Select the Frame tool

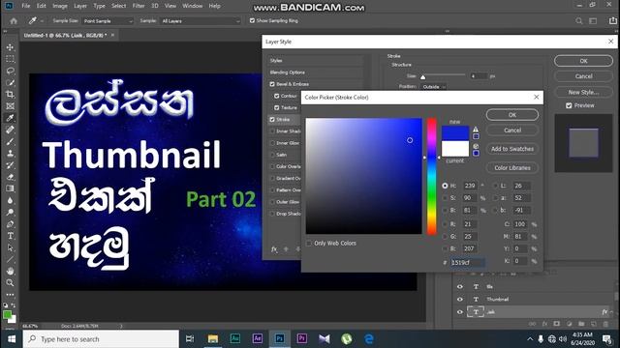[10, 106]
